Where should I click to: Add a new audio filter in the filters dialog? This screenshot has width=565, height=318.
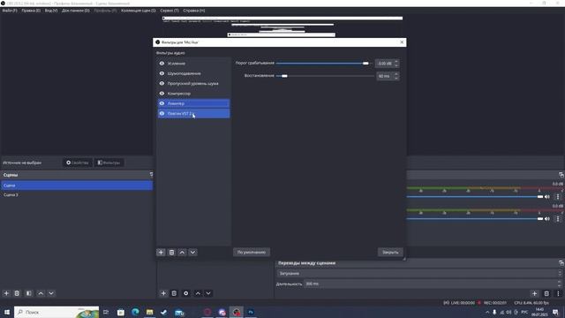click(161, 253)
